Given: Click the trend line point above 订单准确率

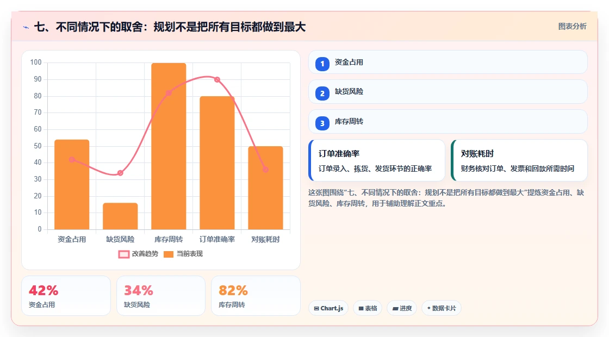Looking at the screenshot, I should 217,79.
